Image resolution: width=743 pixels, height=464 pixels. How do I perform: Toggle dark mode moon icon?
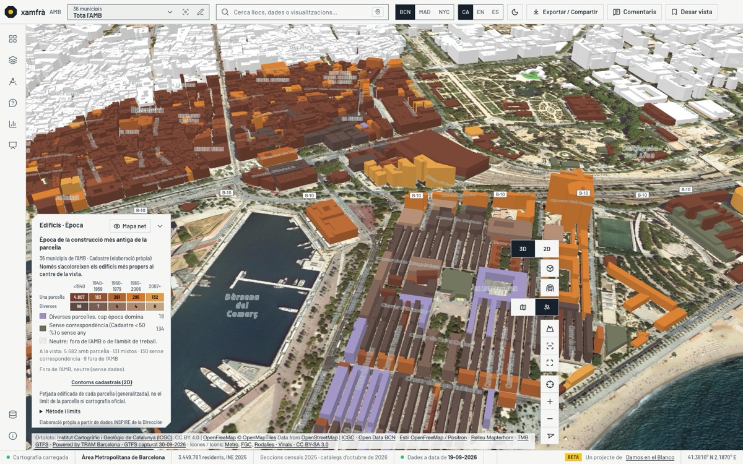pos(515,12)
